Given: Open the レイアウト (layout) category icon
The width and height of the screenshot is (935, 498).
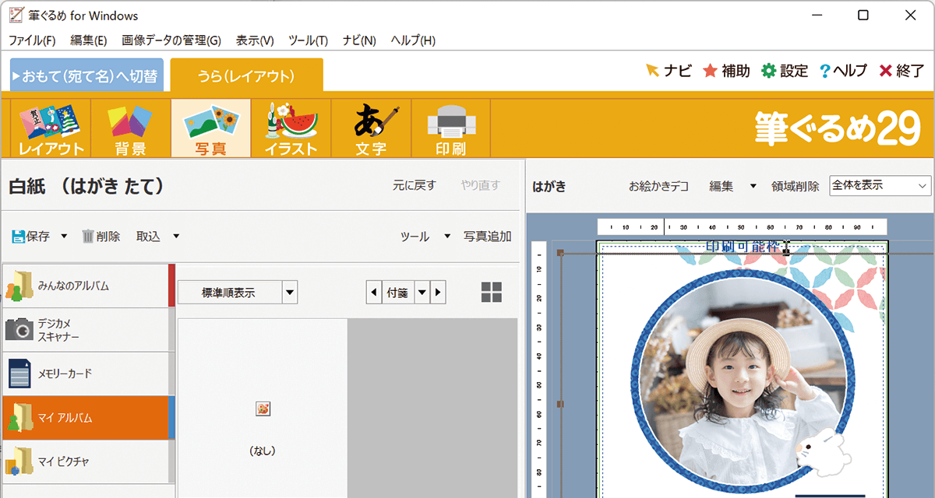Looking at the screenshot, I should [x=51, y=128].
